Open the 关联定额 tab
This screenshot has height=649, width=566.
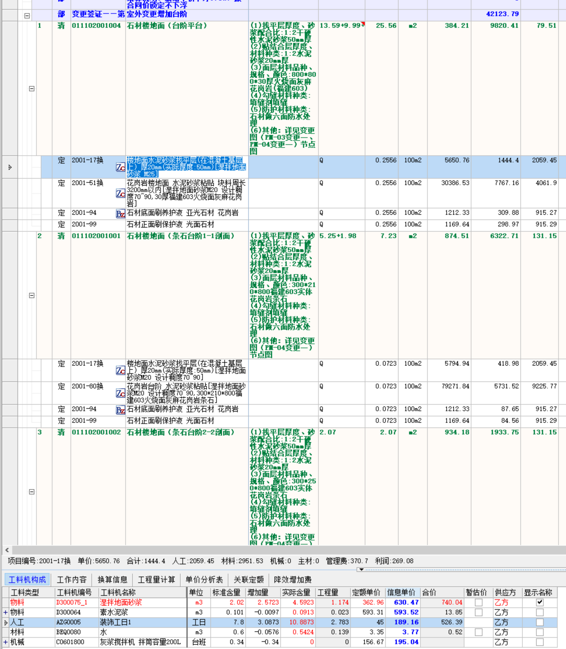[x=249, y=579]
